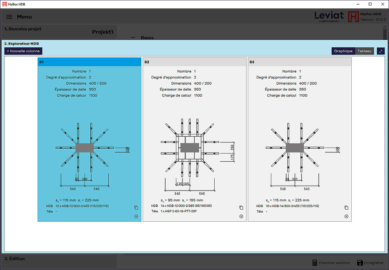Click the Chercher solution label

click(334, 263)
